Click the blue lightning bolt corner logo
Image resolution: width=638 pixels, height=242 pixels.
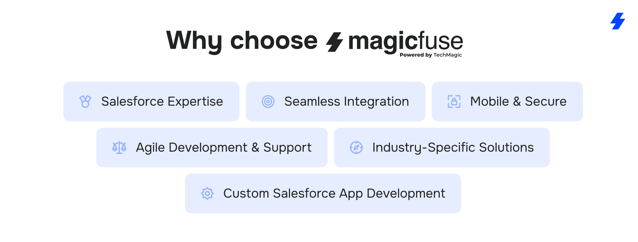(x=618, y=21)
